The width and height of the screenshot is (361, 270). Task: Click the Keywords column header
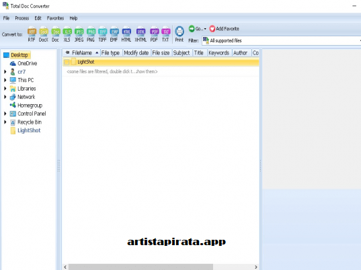[219, 53]
